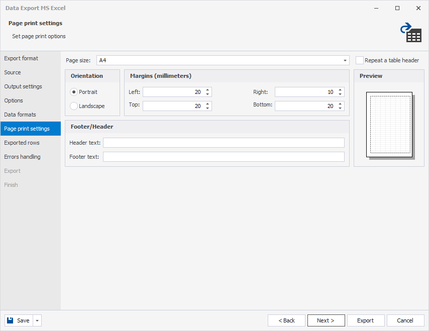Image resolution: width=429 pixels, height=331 pixels.
Task: Click the Back button
Action: pyautogui.click(x=286, y=320)
